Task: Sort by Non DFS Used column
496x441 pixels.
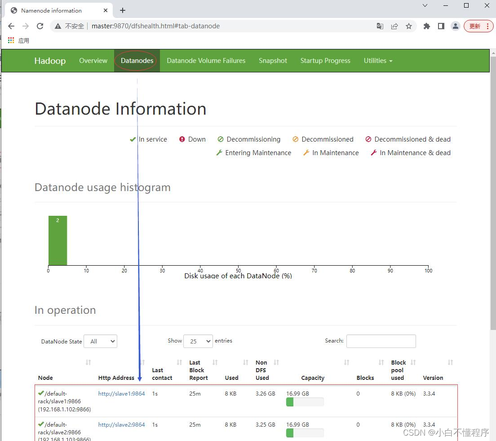Action: coord(276,362)
